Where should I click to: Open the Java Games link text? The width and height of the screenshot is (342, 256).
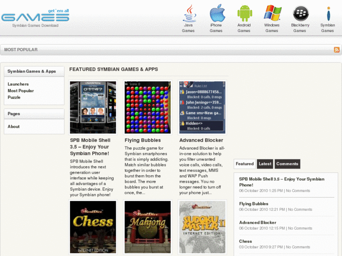188,28
